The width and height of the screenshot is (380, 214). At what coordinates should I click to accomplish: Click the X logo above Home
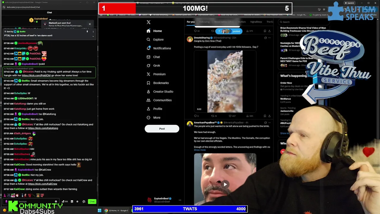point(148,22)
